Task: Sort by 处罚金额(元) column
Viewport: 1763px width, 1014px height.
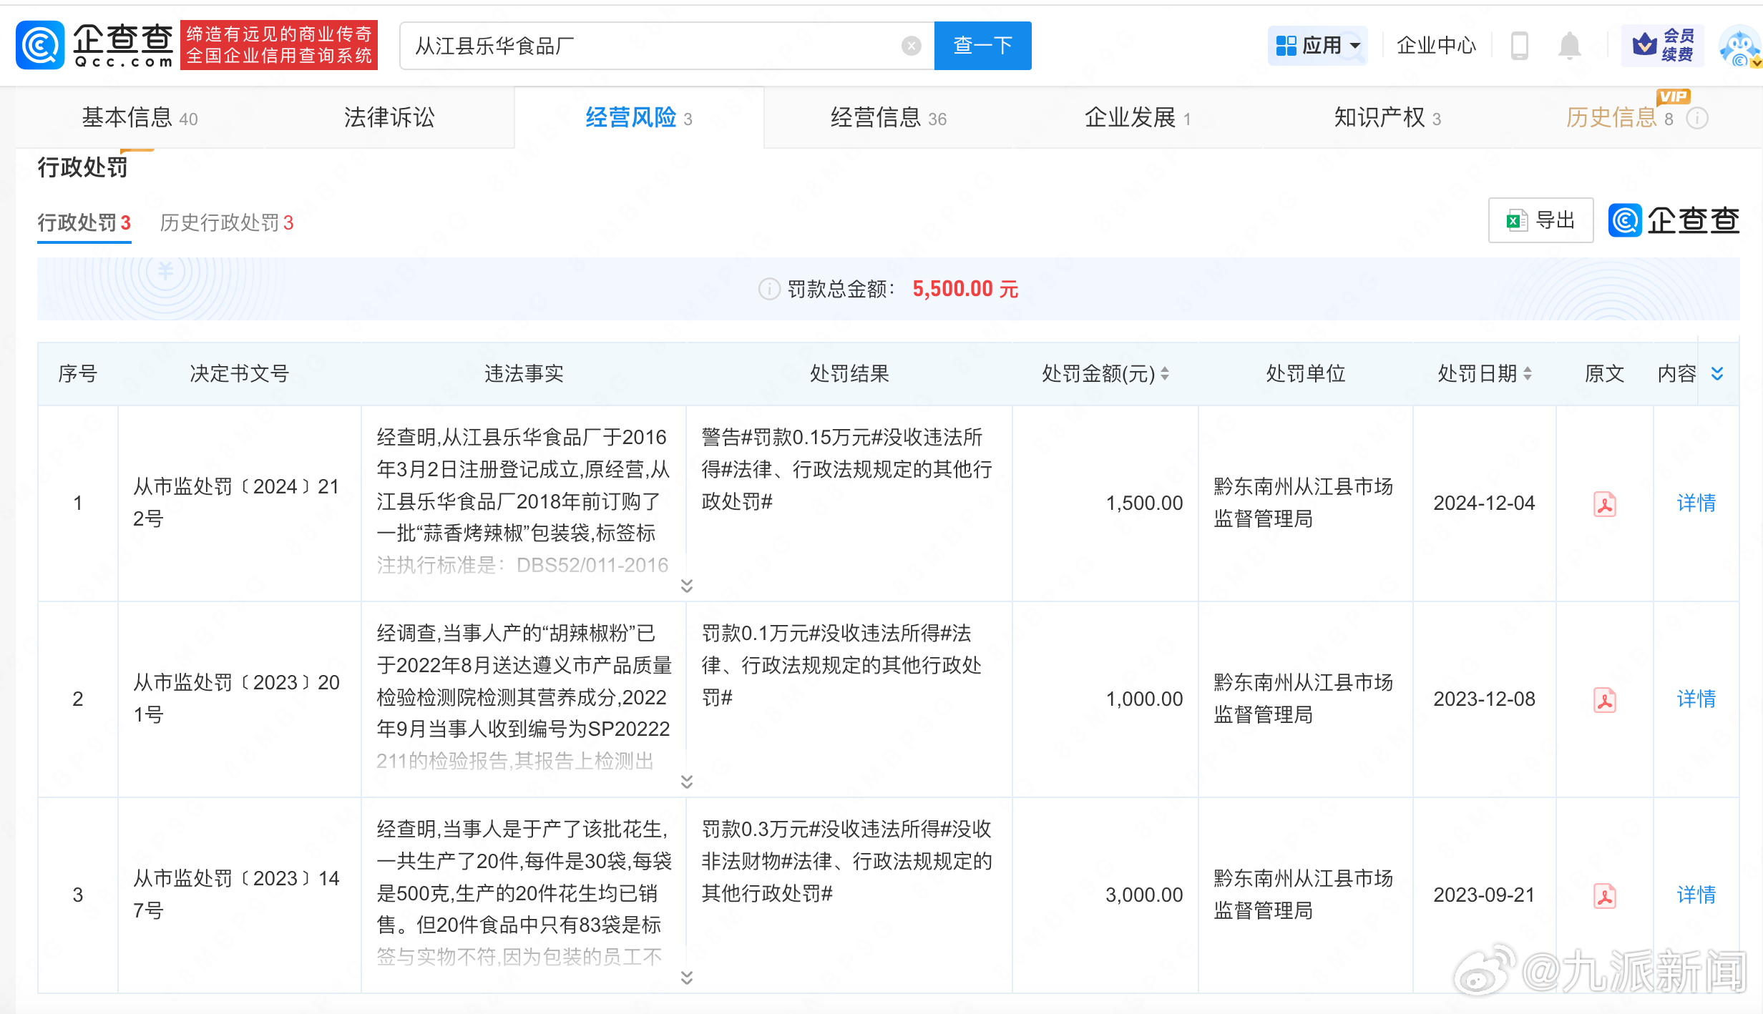Action: [x=1165, y=373]
